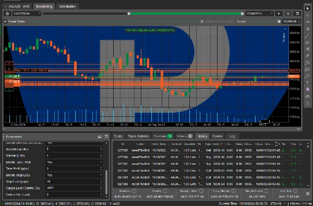Start backtest with the play button
This screenshot has width=313, height=206.
(279, 14)
